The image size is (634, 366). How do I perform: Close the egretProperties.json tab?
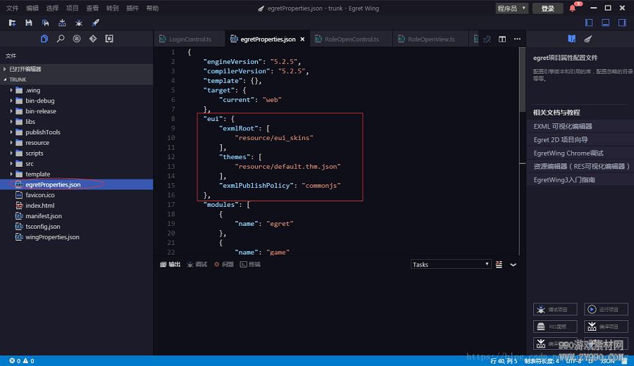coord(302,39)
